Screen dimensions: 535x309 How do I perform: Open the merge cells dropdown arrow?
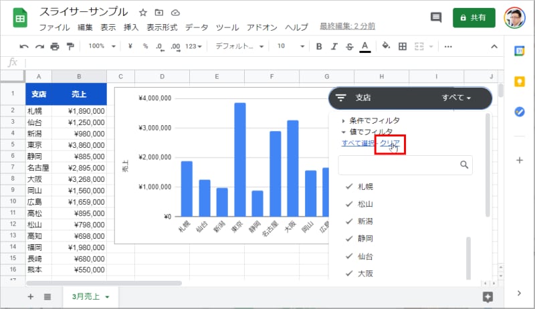[x=431, y=46]
